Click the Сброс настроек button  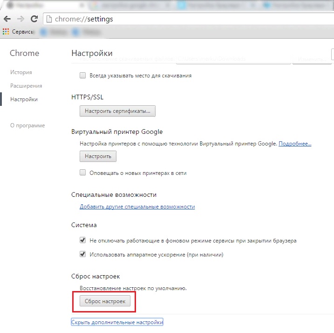(x=105, y=301)
